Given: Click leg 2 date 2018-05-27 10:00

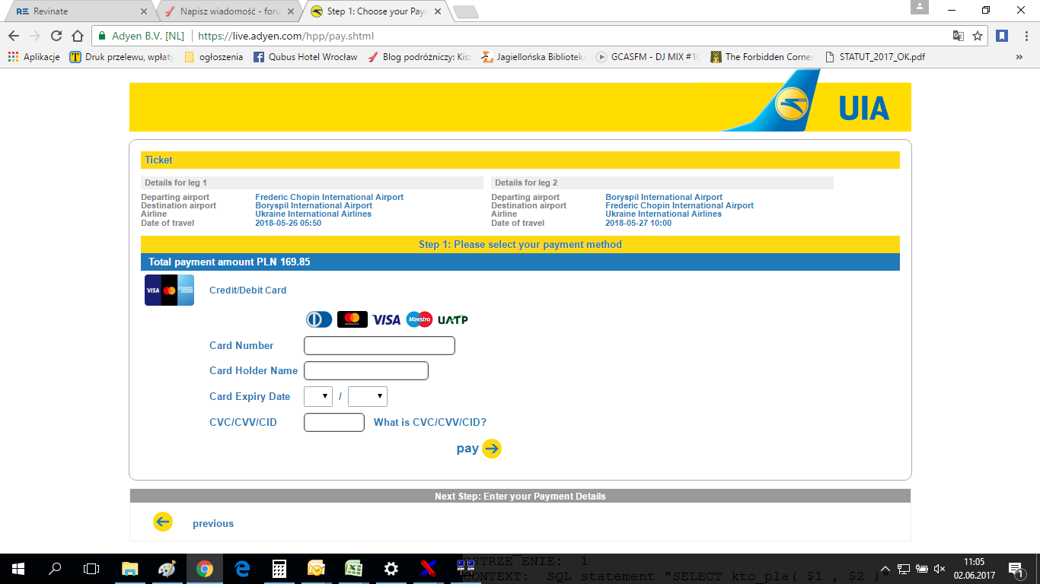Looking at the screenshot, I should [638, 223].
